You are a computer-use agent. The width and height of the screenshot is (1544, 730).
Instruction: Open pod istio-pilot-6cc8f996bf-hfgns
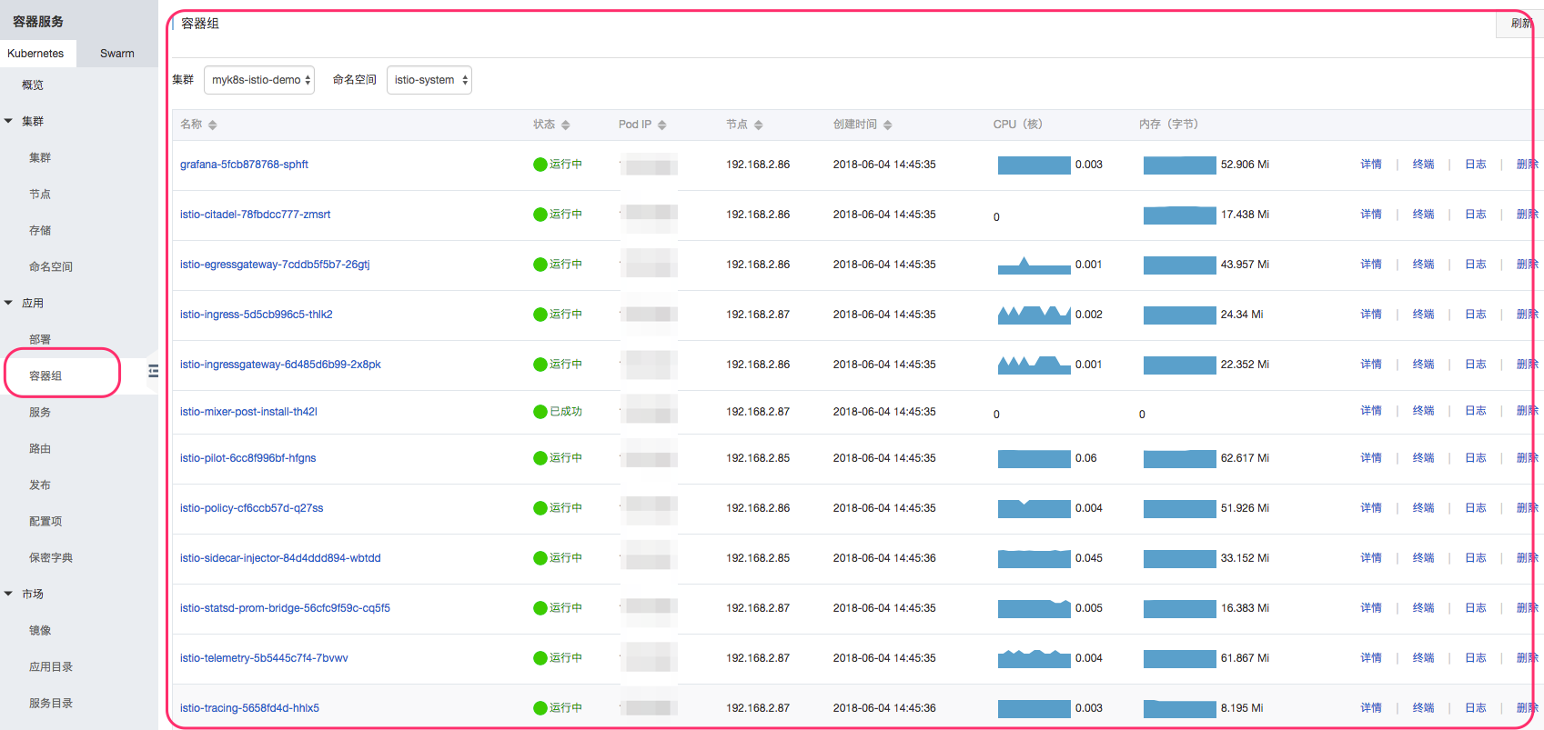[x=247, y=458]
